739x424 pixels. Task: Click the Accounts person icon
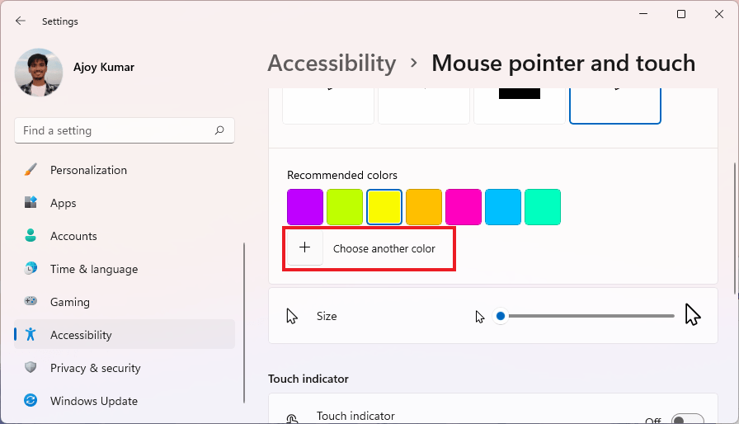pos(31,236)
